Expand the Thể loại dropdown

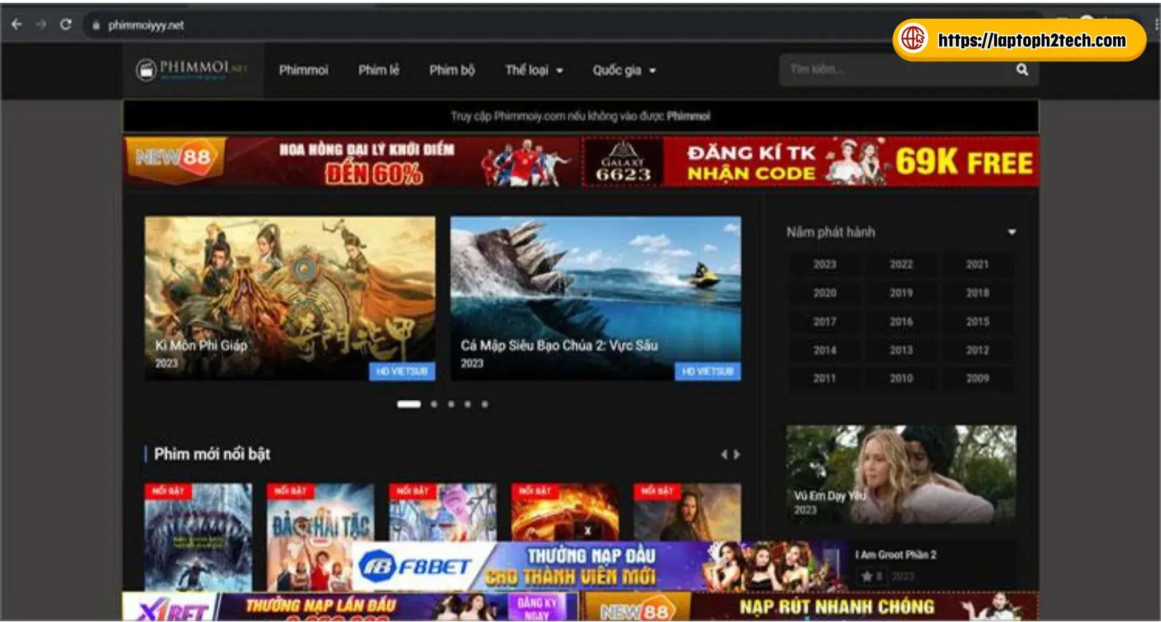534,70
